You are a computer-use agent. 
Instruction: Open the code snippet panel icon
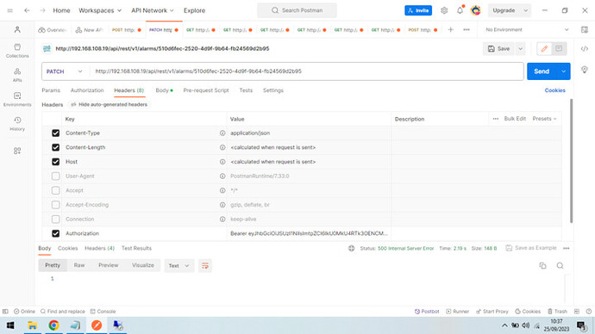(x=585, y=49)
